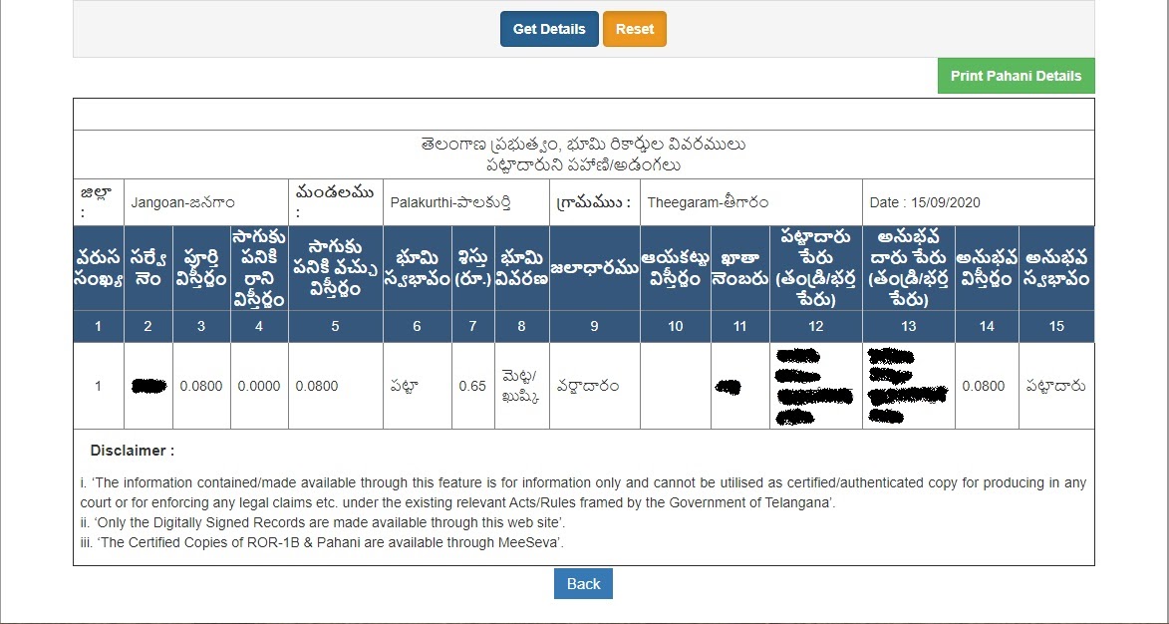Screen dimensions: 1169x624
Task: Click the Reset button
Action: click(634, 29)
